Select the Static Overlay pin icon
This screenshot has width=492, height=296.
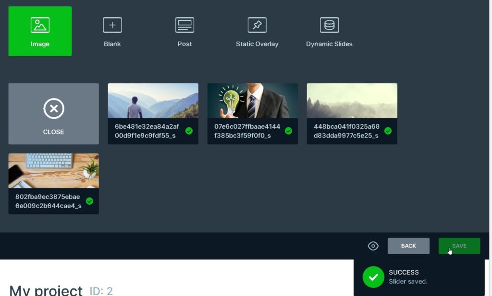257,25
